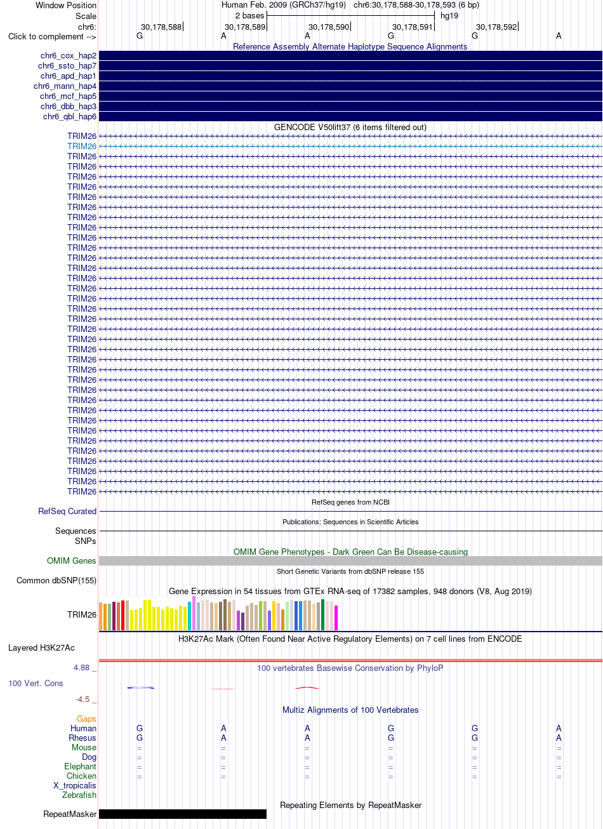Click the orange Gaps label
Viewport: 603px width, 829px height.
pos(87,719)
